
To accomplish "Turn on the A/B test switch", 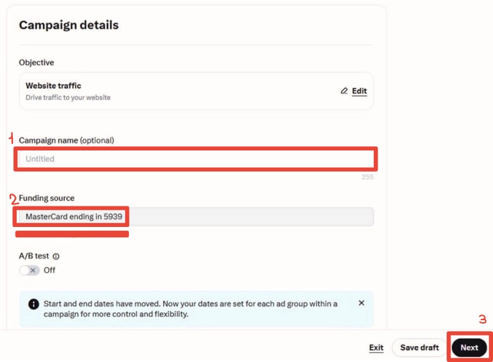I will (29, 270).
